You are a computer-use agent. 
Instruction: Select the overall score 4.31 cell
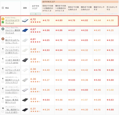tap(35, 110)
